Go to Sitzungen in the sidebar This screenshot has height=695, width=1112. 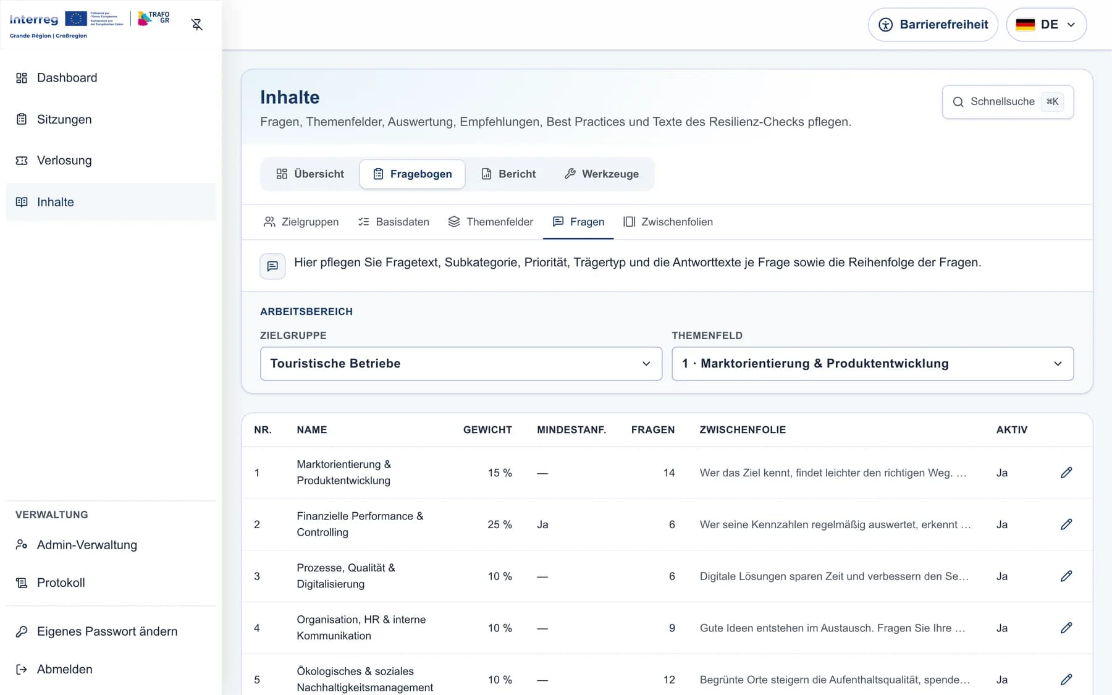pyautogui.click(x=111, y=119)
